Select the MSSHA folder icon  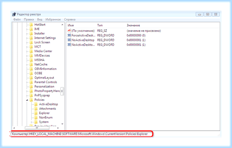pos(31,60)
